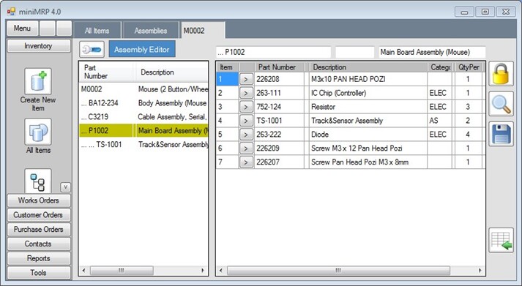
Task: Click the assembly tree structure icon in sidebar
Action: tap(38, 181)
